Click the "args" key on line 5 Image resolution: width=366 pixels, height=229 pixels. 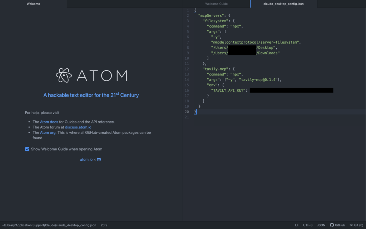[x=213, y=31]
